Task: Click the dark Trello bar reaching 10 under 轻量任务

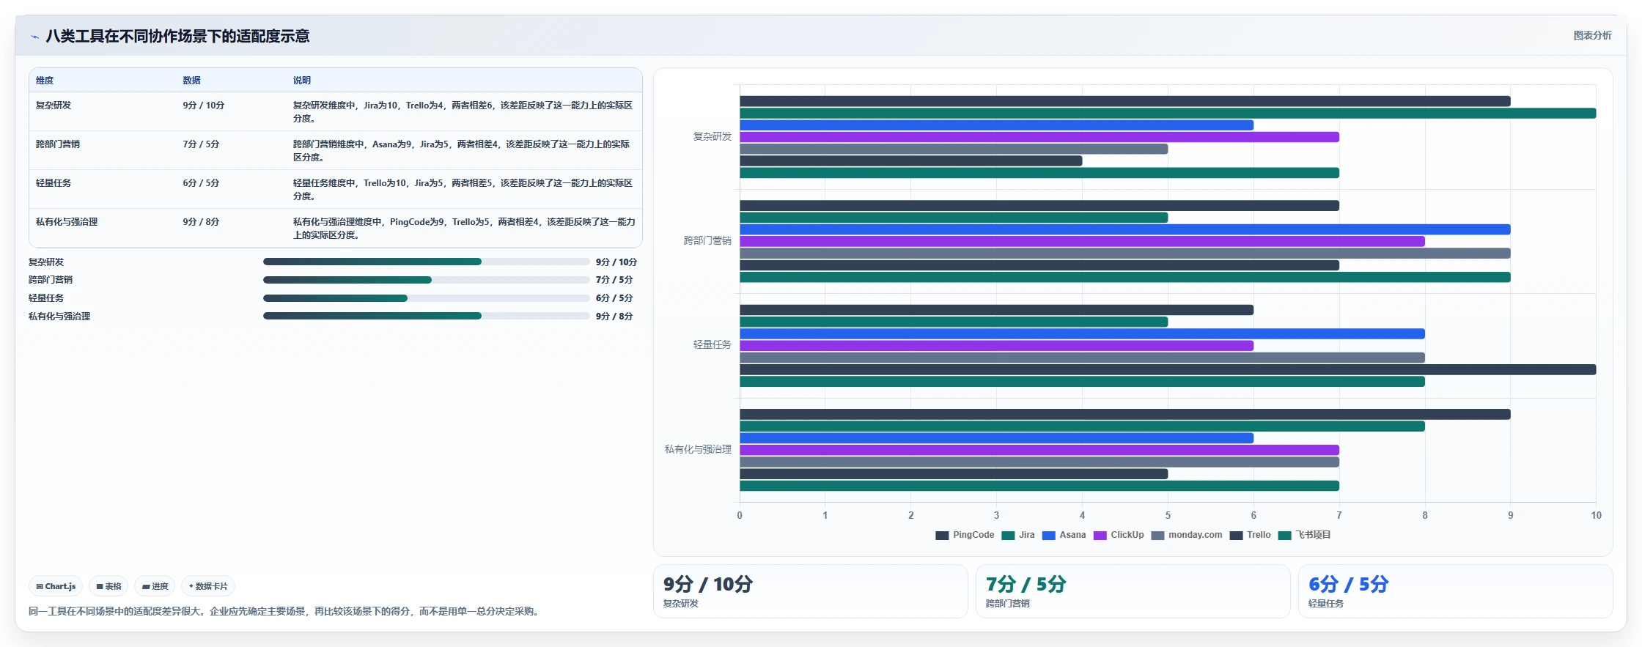Action: (x=1168, y=370)
